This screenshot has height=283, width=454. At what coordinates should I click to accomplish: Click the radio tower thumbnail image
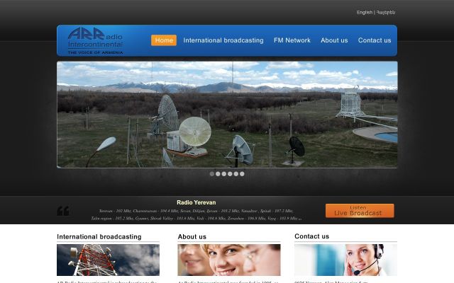[x=108, y=260]
